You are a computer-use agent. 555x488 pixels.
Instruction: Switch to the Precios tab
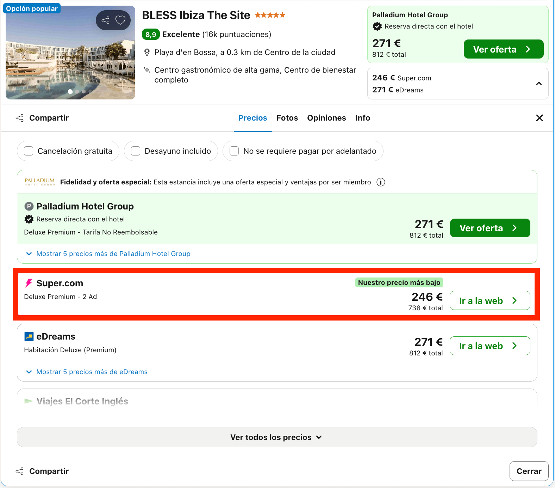pyautogui.click(x=253, y=118)
